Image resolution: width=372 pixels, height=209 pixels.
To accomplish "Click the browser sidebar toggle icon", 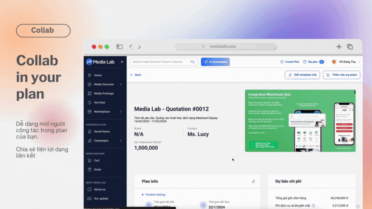I will pyautogui.click(x=119, y=47).
